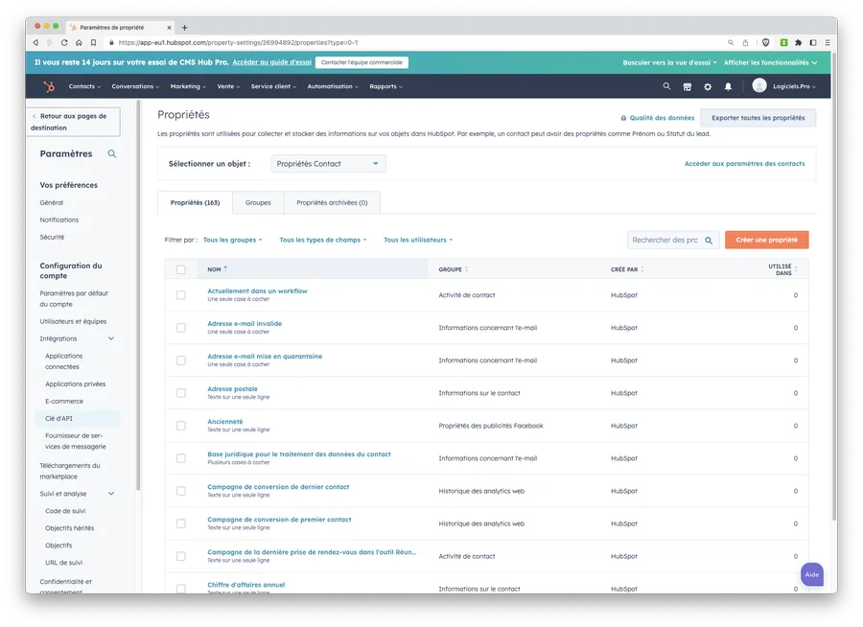Screen dimensions: 863x627
Task: Select checkbox next to Ancienneté property
Action: click(x=180, y=426)
